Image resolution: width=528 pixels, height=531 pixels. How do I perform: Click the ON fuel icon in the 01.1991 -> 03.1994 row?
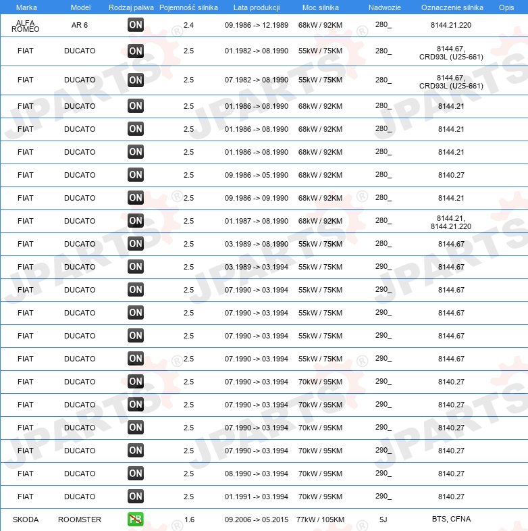tap(136, 497)
